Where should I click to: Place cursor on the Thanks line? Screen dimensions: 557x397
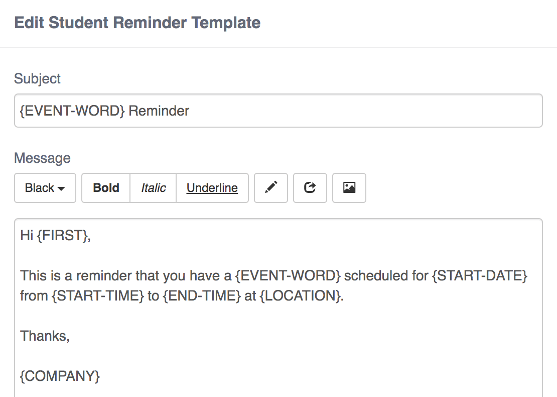[x=44, y=336]
